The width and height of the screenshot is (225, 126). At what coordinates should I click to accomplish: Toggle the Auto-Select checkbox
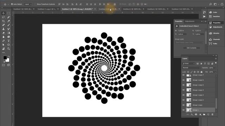tap(12, 4)
